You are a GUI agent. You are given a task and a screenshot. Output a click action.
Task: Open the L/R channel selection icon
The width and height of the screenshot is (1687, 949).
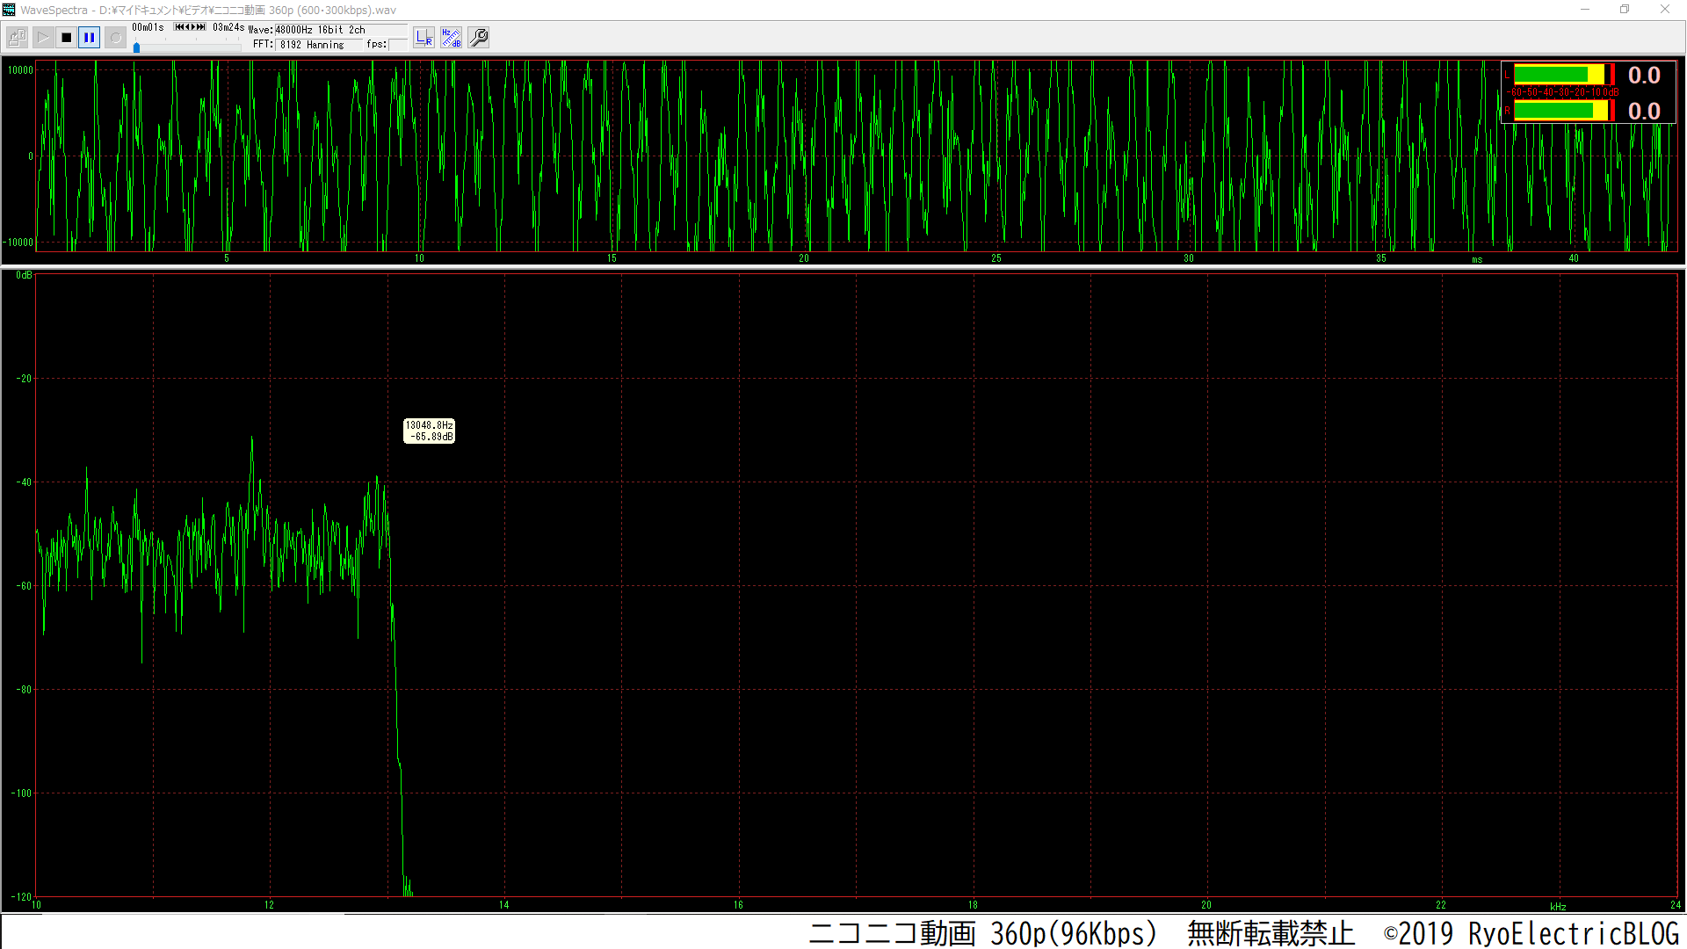(424, 38)
